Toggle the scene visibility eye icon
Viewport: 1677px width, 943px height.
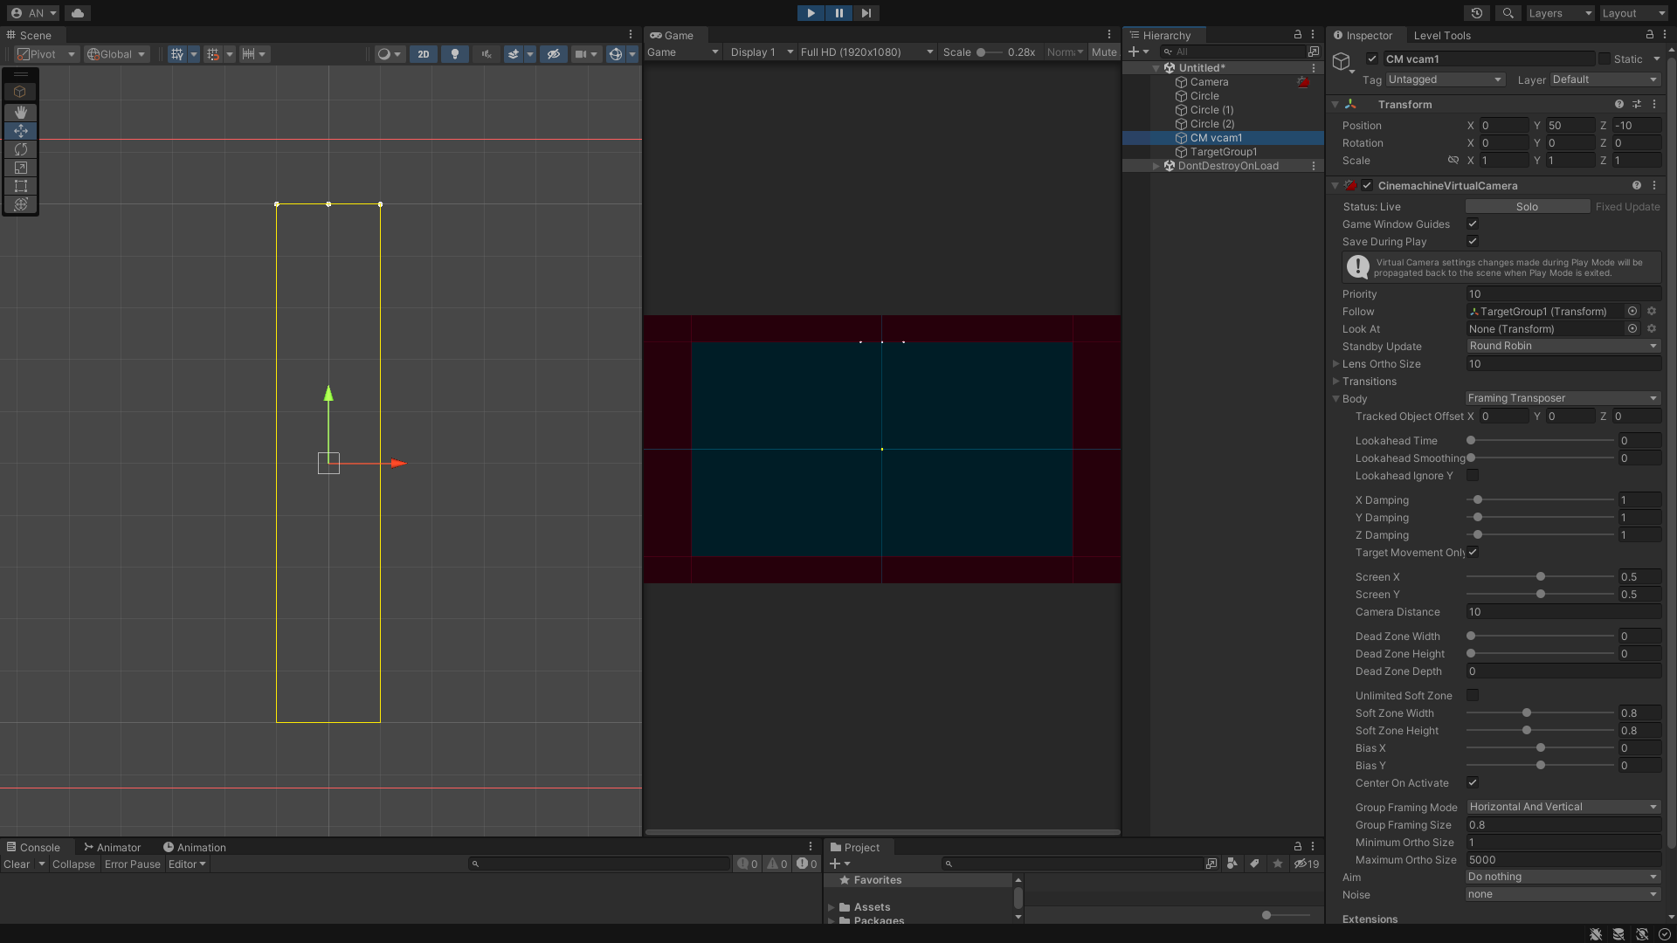(553, 53)
